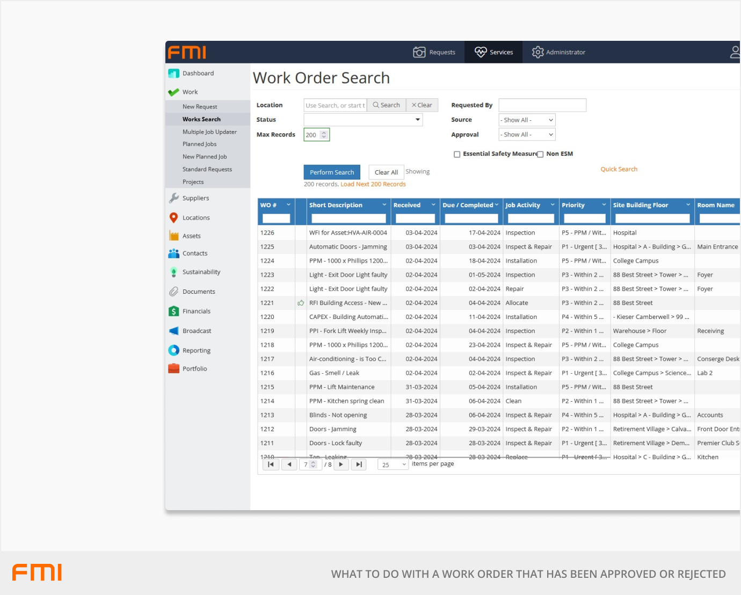Click Load Next 200 Records link

click(373, 184)
